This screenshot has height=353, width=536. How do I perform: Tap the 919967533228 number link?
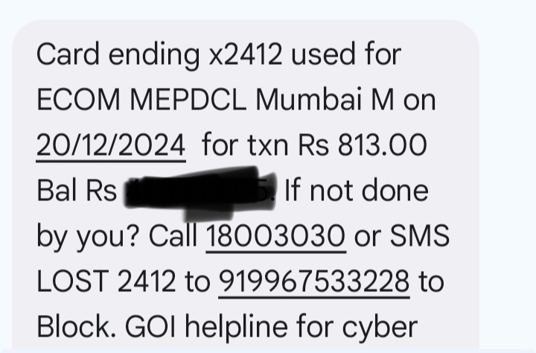point(314,282)
